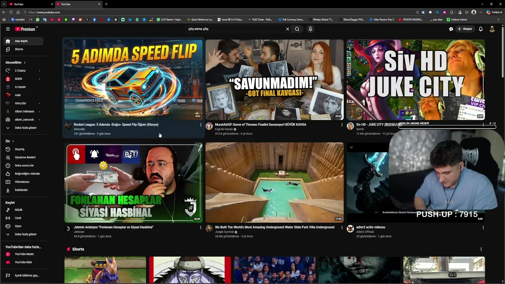Open the Sohbet et Copilot button
This screenshot has height=284, width=505.
(494, 12)
